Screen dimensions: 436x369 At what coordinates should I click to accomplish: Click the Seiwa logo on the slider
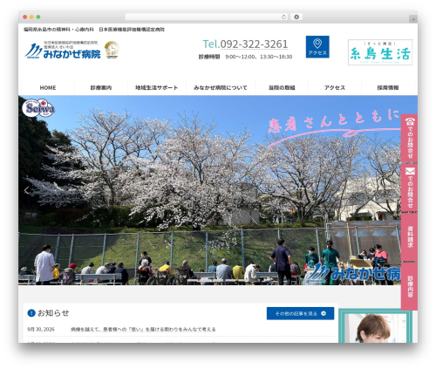[x=38, y=108]
